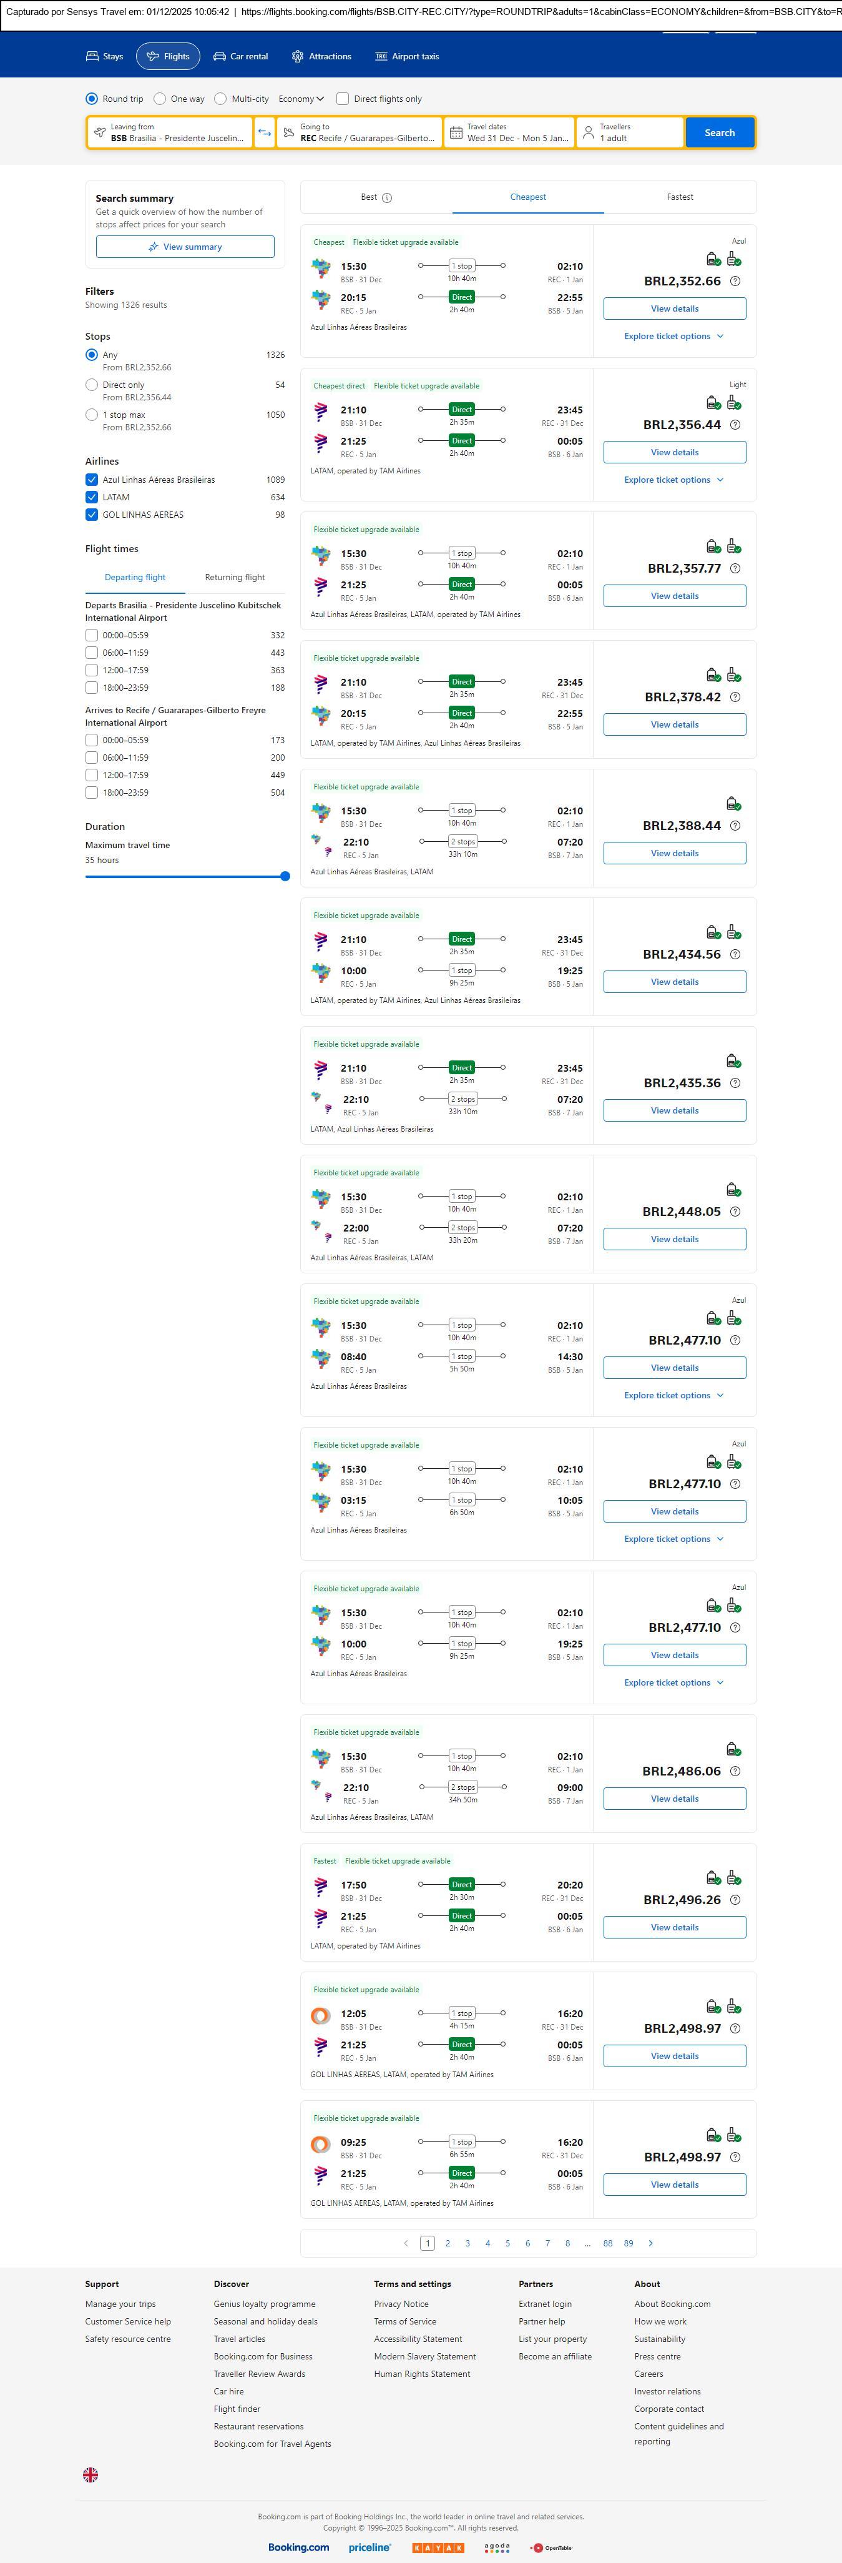Open the Travellers 1 adult selector
The width and height of the screenshot is (842, 2563).
[629, 132]
